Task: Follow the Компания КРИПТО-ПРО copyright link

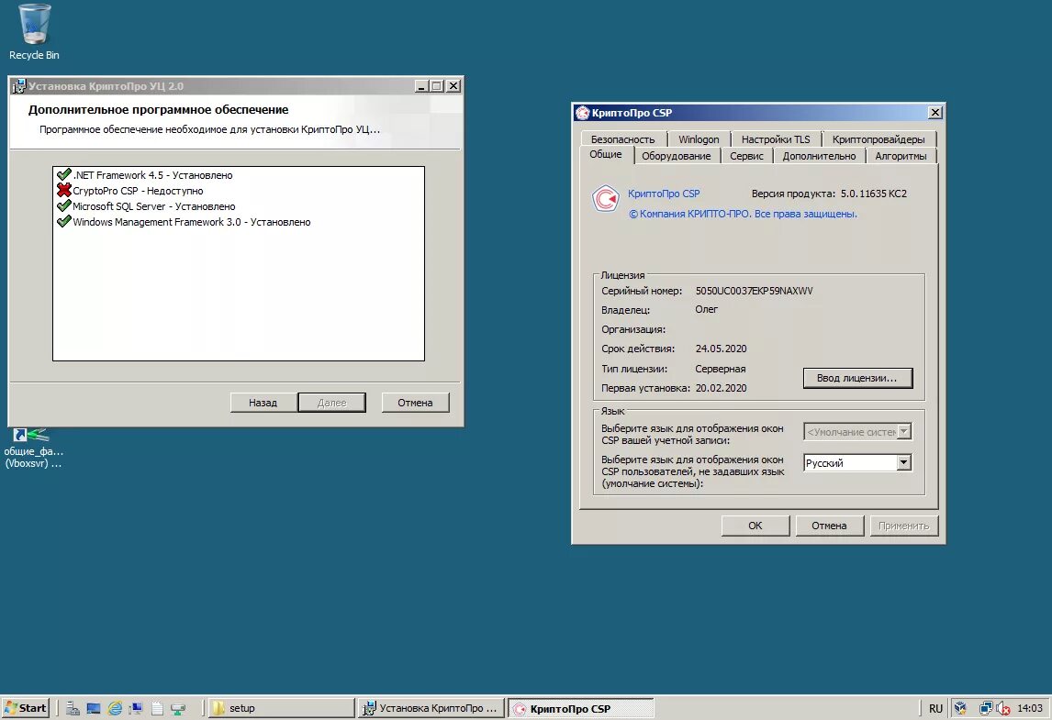Action: [x=743, y=214]
